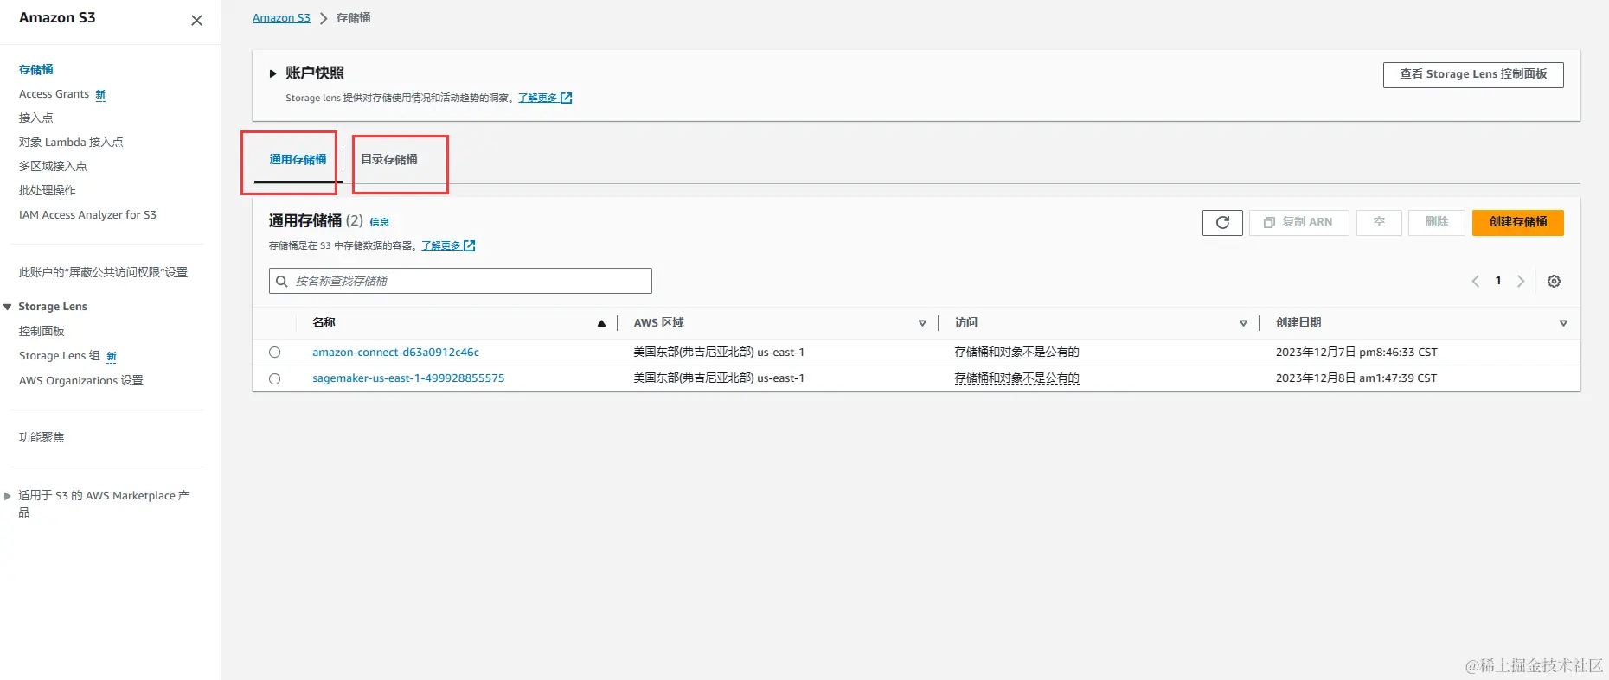
Task: Open 批处理操作 in sidebar
Action: [48, 190]
